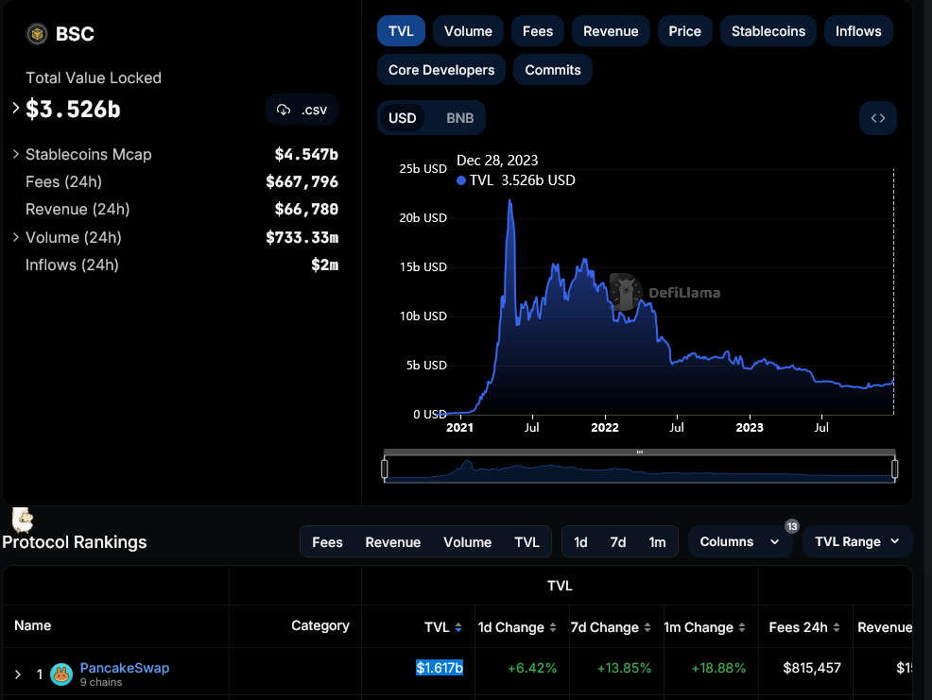Expand the PancakeSwap row
The image size is (932, 700).
click(x=18, y=674)
